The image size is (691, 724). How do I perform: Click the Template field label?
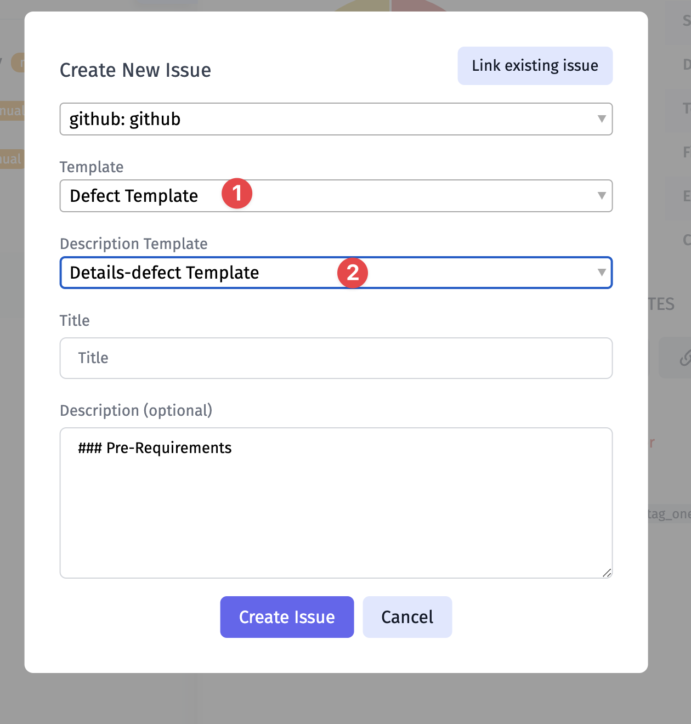click(x=92, y=167)
